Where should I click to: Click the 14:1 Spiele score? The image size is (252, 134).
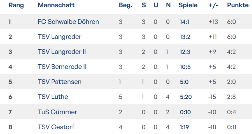[185, 22]
